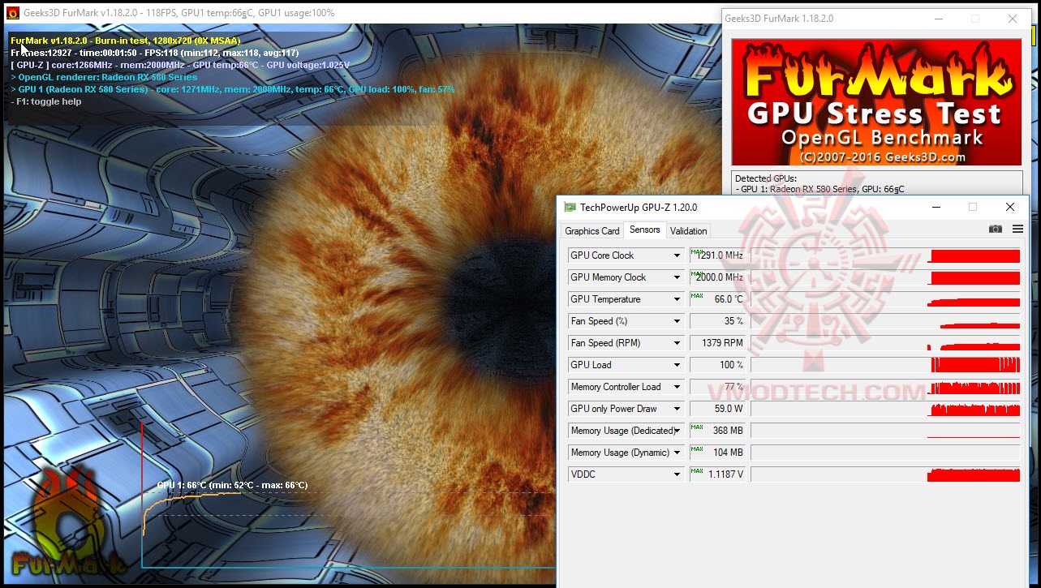Click the FurMark GPU Stress Test banner

[x=877, y=101]
